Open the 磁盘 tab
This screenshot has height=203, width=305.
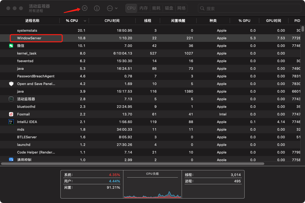pyautogui.click(x=169, y=8)
